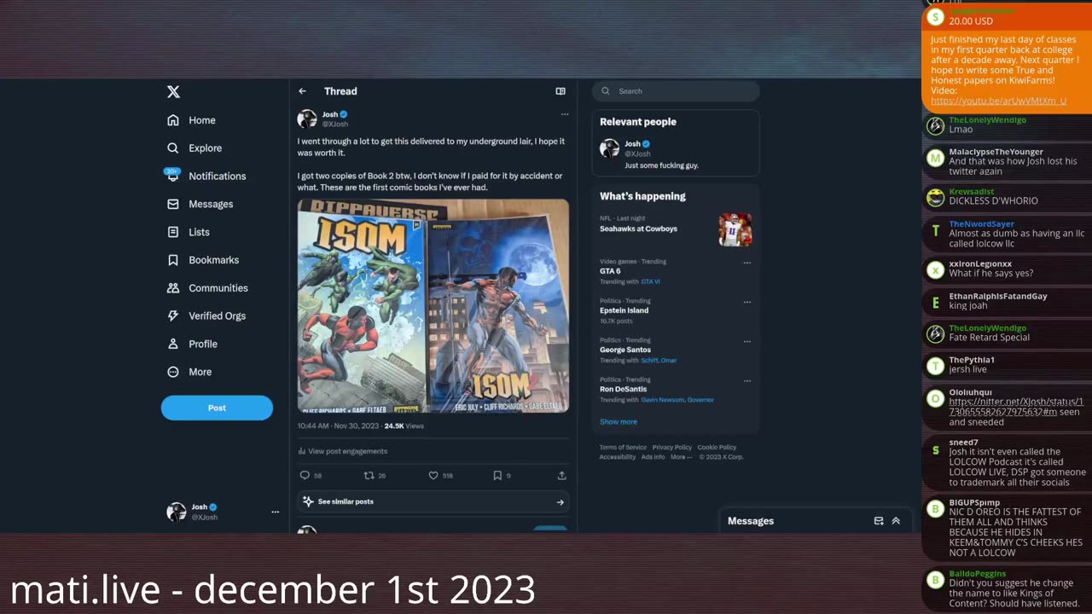Open more options for GTA 6 trend

tap(746, 263)
